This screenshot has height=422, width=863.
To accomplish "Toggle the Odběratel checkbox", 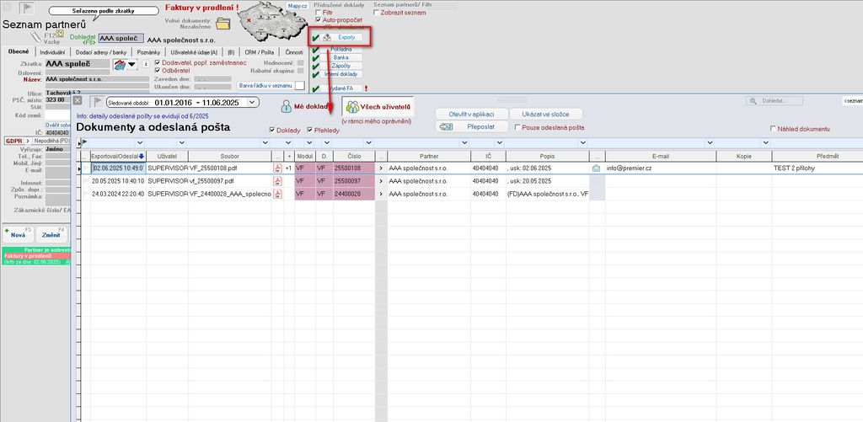I will pos(158,71).
